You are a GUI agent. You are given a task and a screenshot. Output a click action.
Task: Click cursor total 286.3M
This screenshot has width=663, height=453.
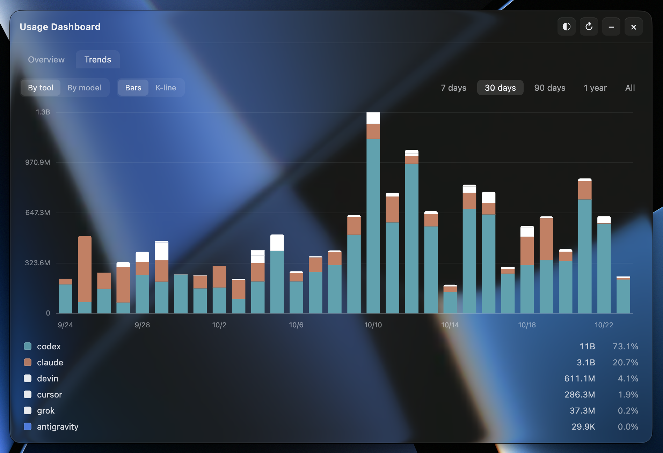580,395
